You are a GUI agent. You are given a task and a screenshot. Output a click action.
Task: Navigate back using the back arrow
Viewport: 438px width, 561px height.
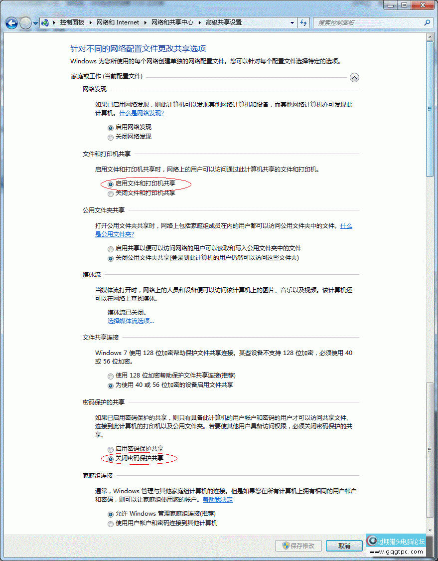pyautogui.click(x=11, y=23)
